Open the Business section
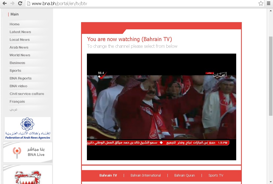 coord(17,63)
